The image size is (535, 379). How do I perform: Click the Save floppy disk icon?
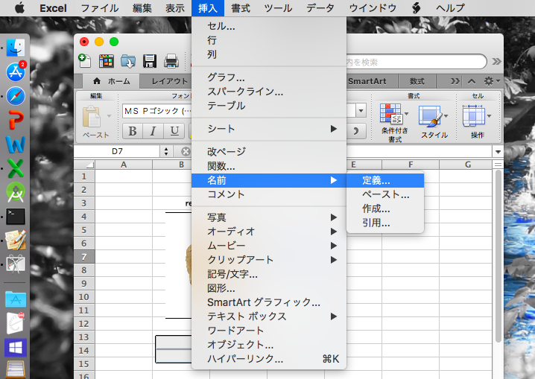(149, 61)
